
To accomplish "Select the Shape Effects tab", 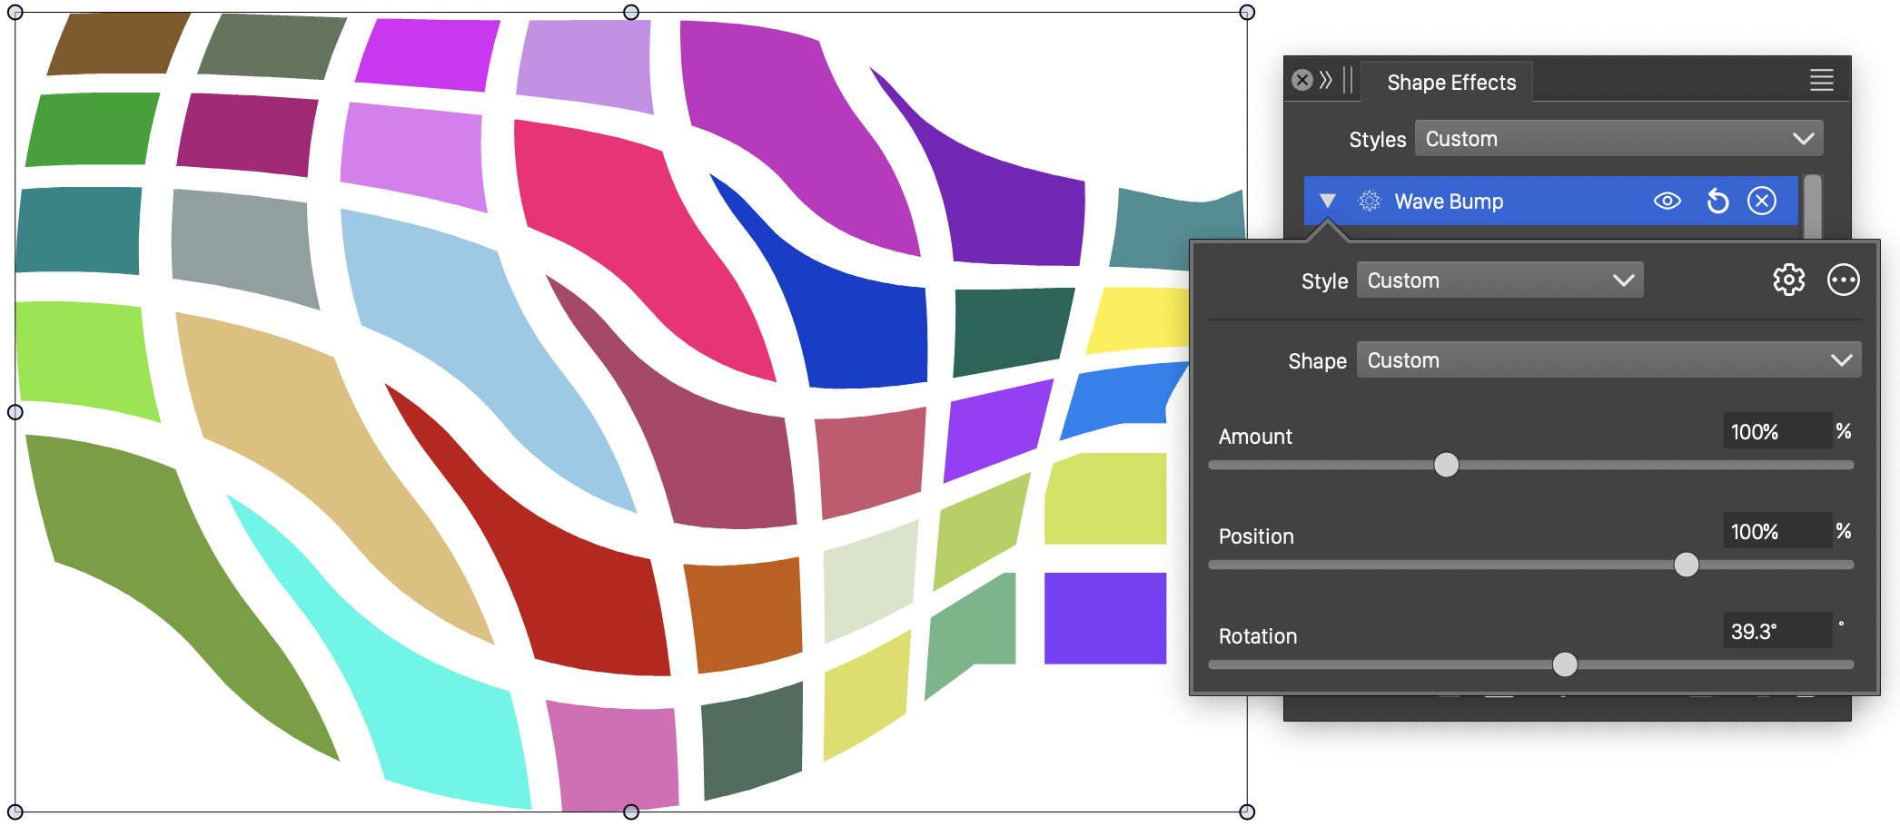I will point(1451,83).
